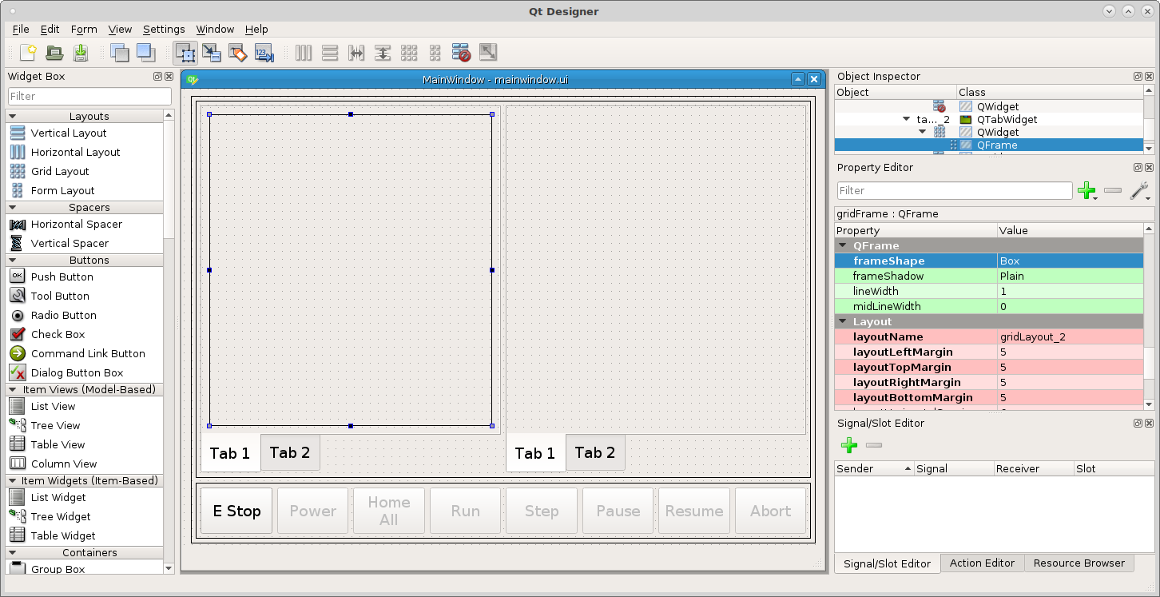
Task: Switch to the Action Editor tab
Action: tap(982, 563)
